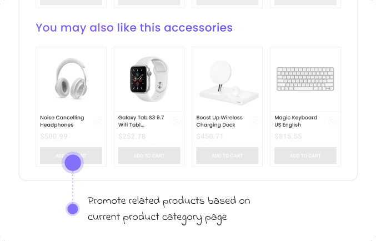This screenshot has height=241, width=376.
Task: Go to Boost Up Wireless Charging Dock page
Action: point(219,121)
